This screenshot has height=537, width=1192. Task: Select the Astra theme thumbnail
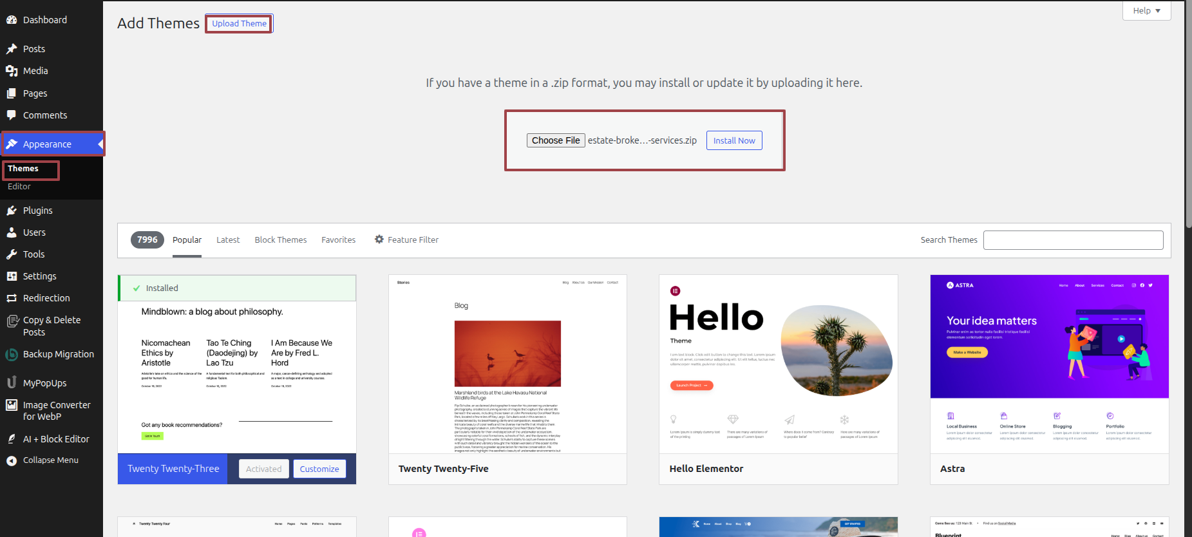pyautogui.click(x=1049, y=364)
